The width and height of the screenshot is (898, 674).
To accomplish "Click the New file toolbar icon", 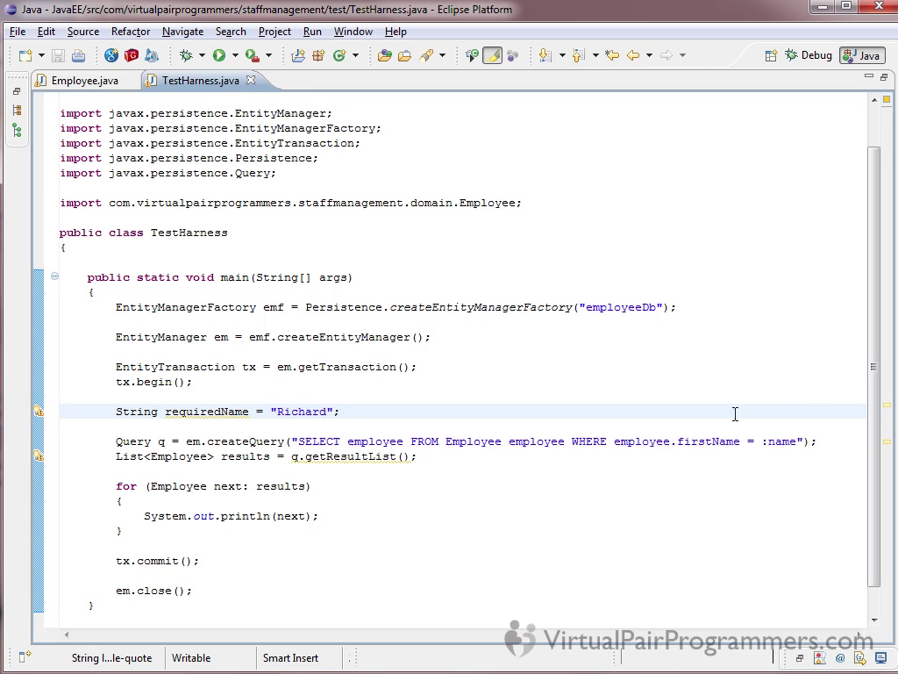I will pyautogui.click(x=25, y=55).
